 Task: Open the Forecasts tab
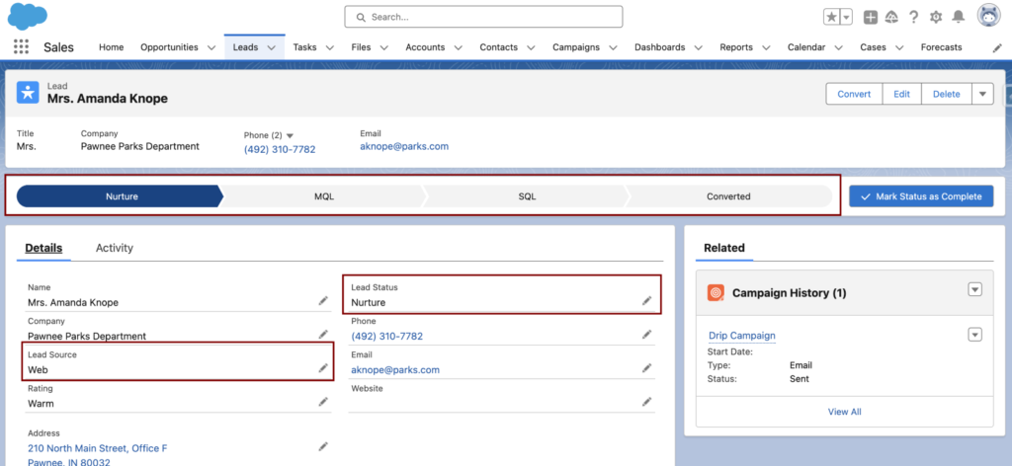click(941, 47)
